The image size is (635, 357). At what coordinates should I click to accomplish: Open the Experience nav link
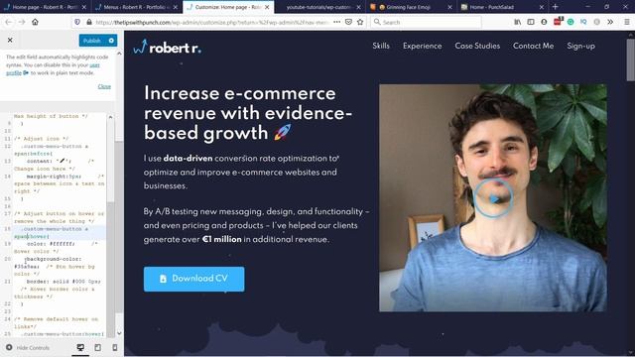pyautogui.click(x=423, y=46)
